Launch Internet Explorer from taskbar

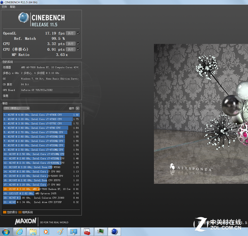(x=19, y=232)
